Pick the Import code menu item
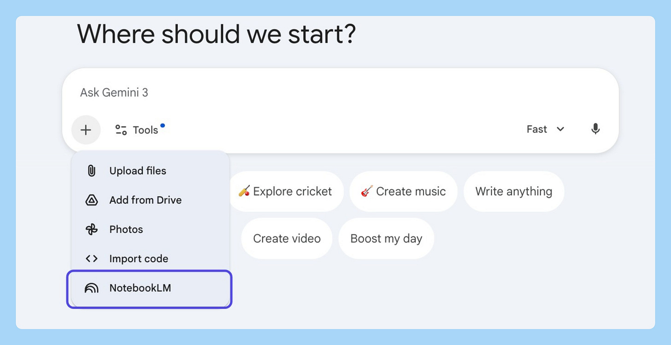Screen dimensions: 671x345 click(139, 259)
